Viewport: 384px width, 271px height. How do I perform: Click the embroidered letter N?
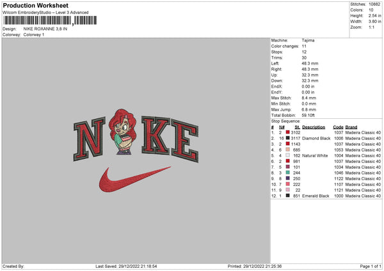[x=90, y=139]
